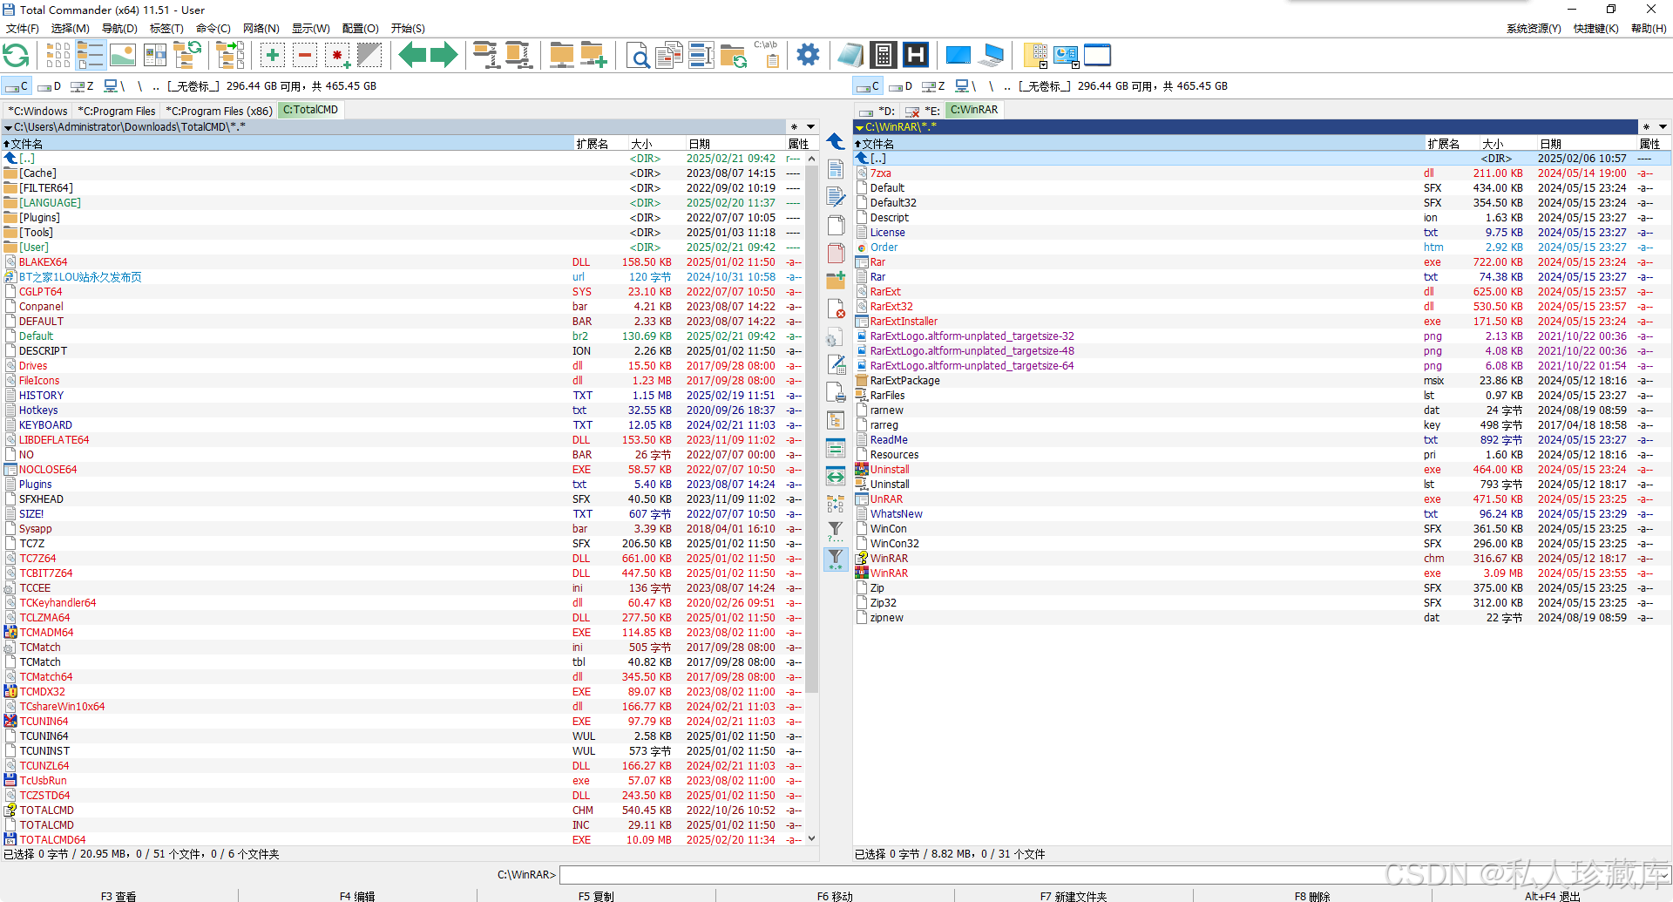Click the synchronize directories icon
The height and width of the screenshot is (902, 1673).
coord(734,56)
